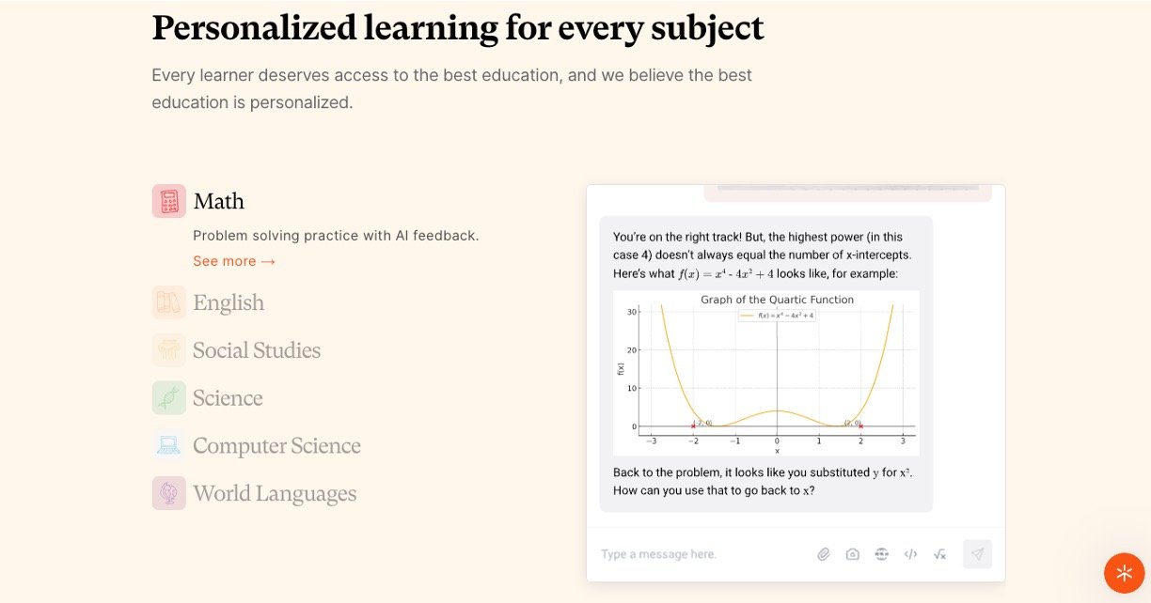The image size is (1151, 603).
Task: Click the World Languages globe icon
Action: tap(169, 493)
